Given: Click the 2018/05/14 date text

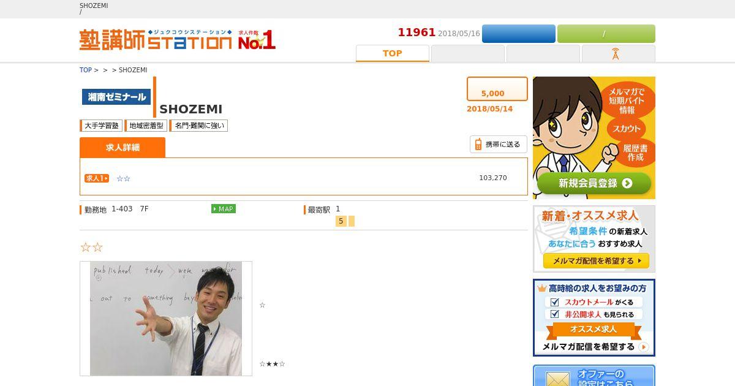Looking at the screenshot, I should pos(489,109).
